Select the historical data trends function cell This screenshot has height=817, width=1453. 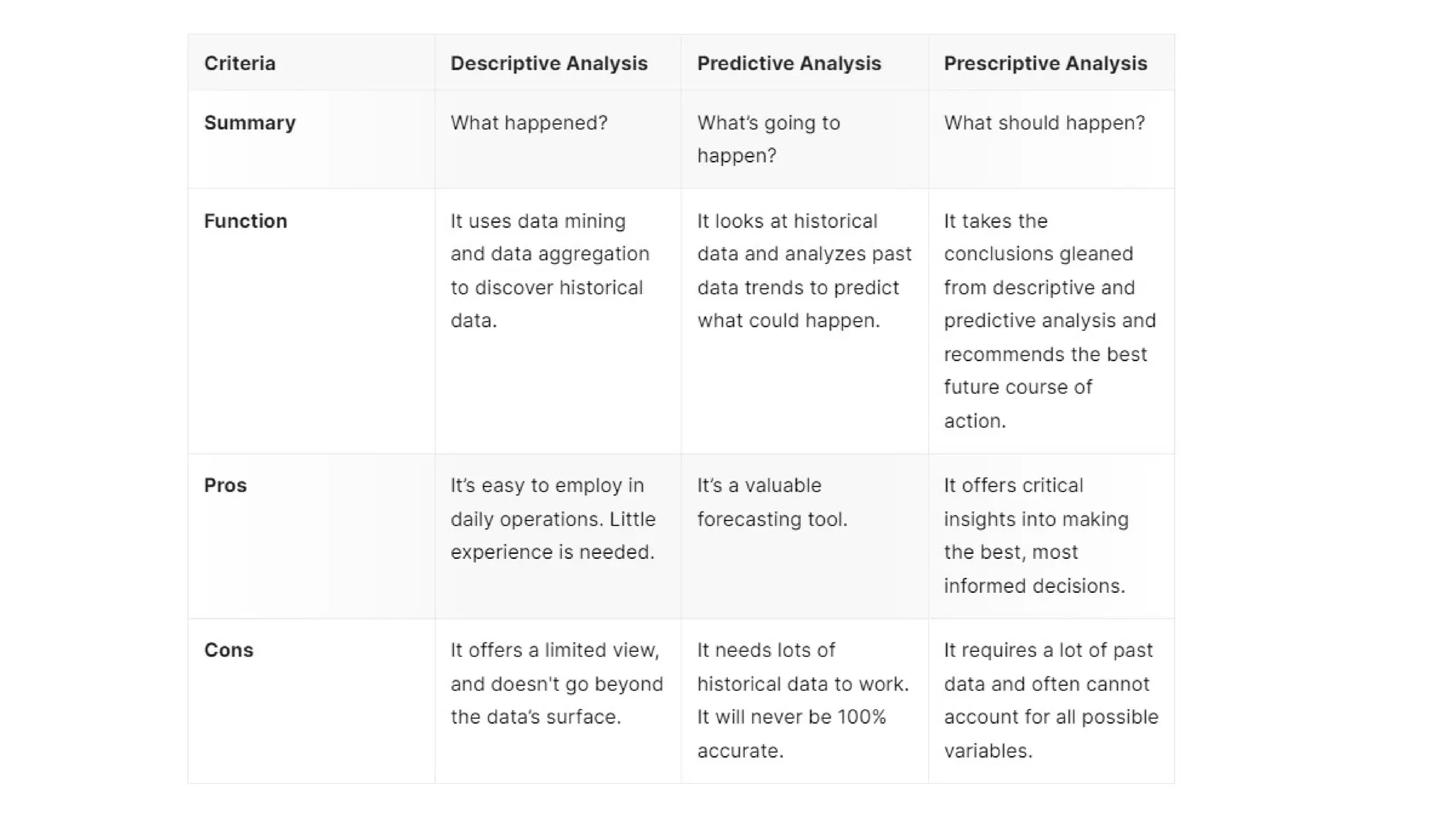click(804, 271)
